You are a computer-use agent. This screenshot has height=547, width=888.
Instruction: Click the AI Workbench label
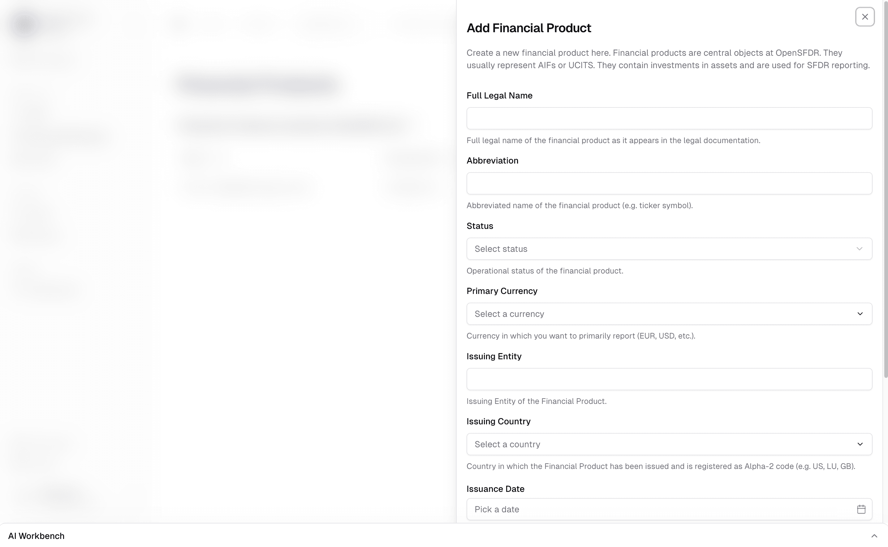coord(37,536)
